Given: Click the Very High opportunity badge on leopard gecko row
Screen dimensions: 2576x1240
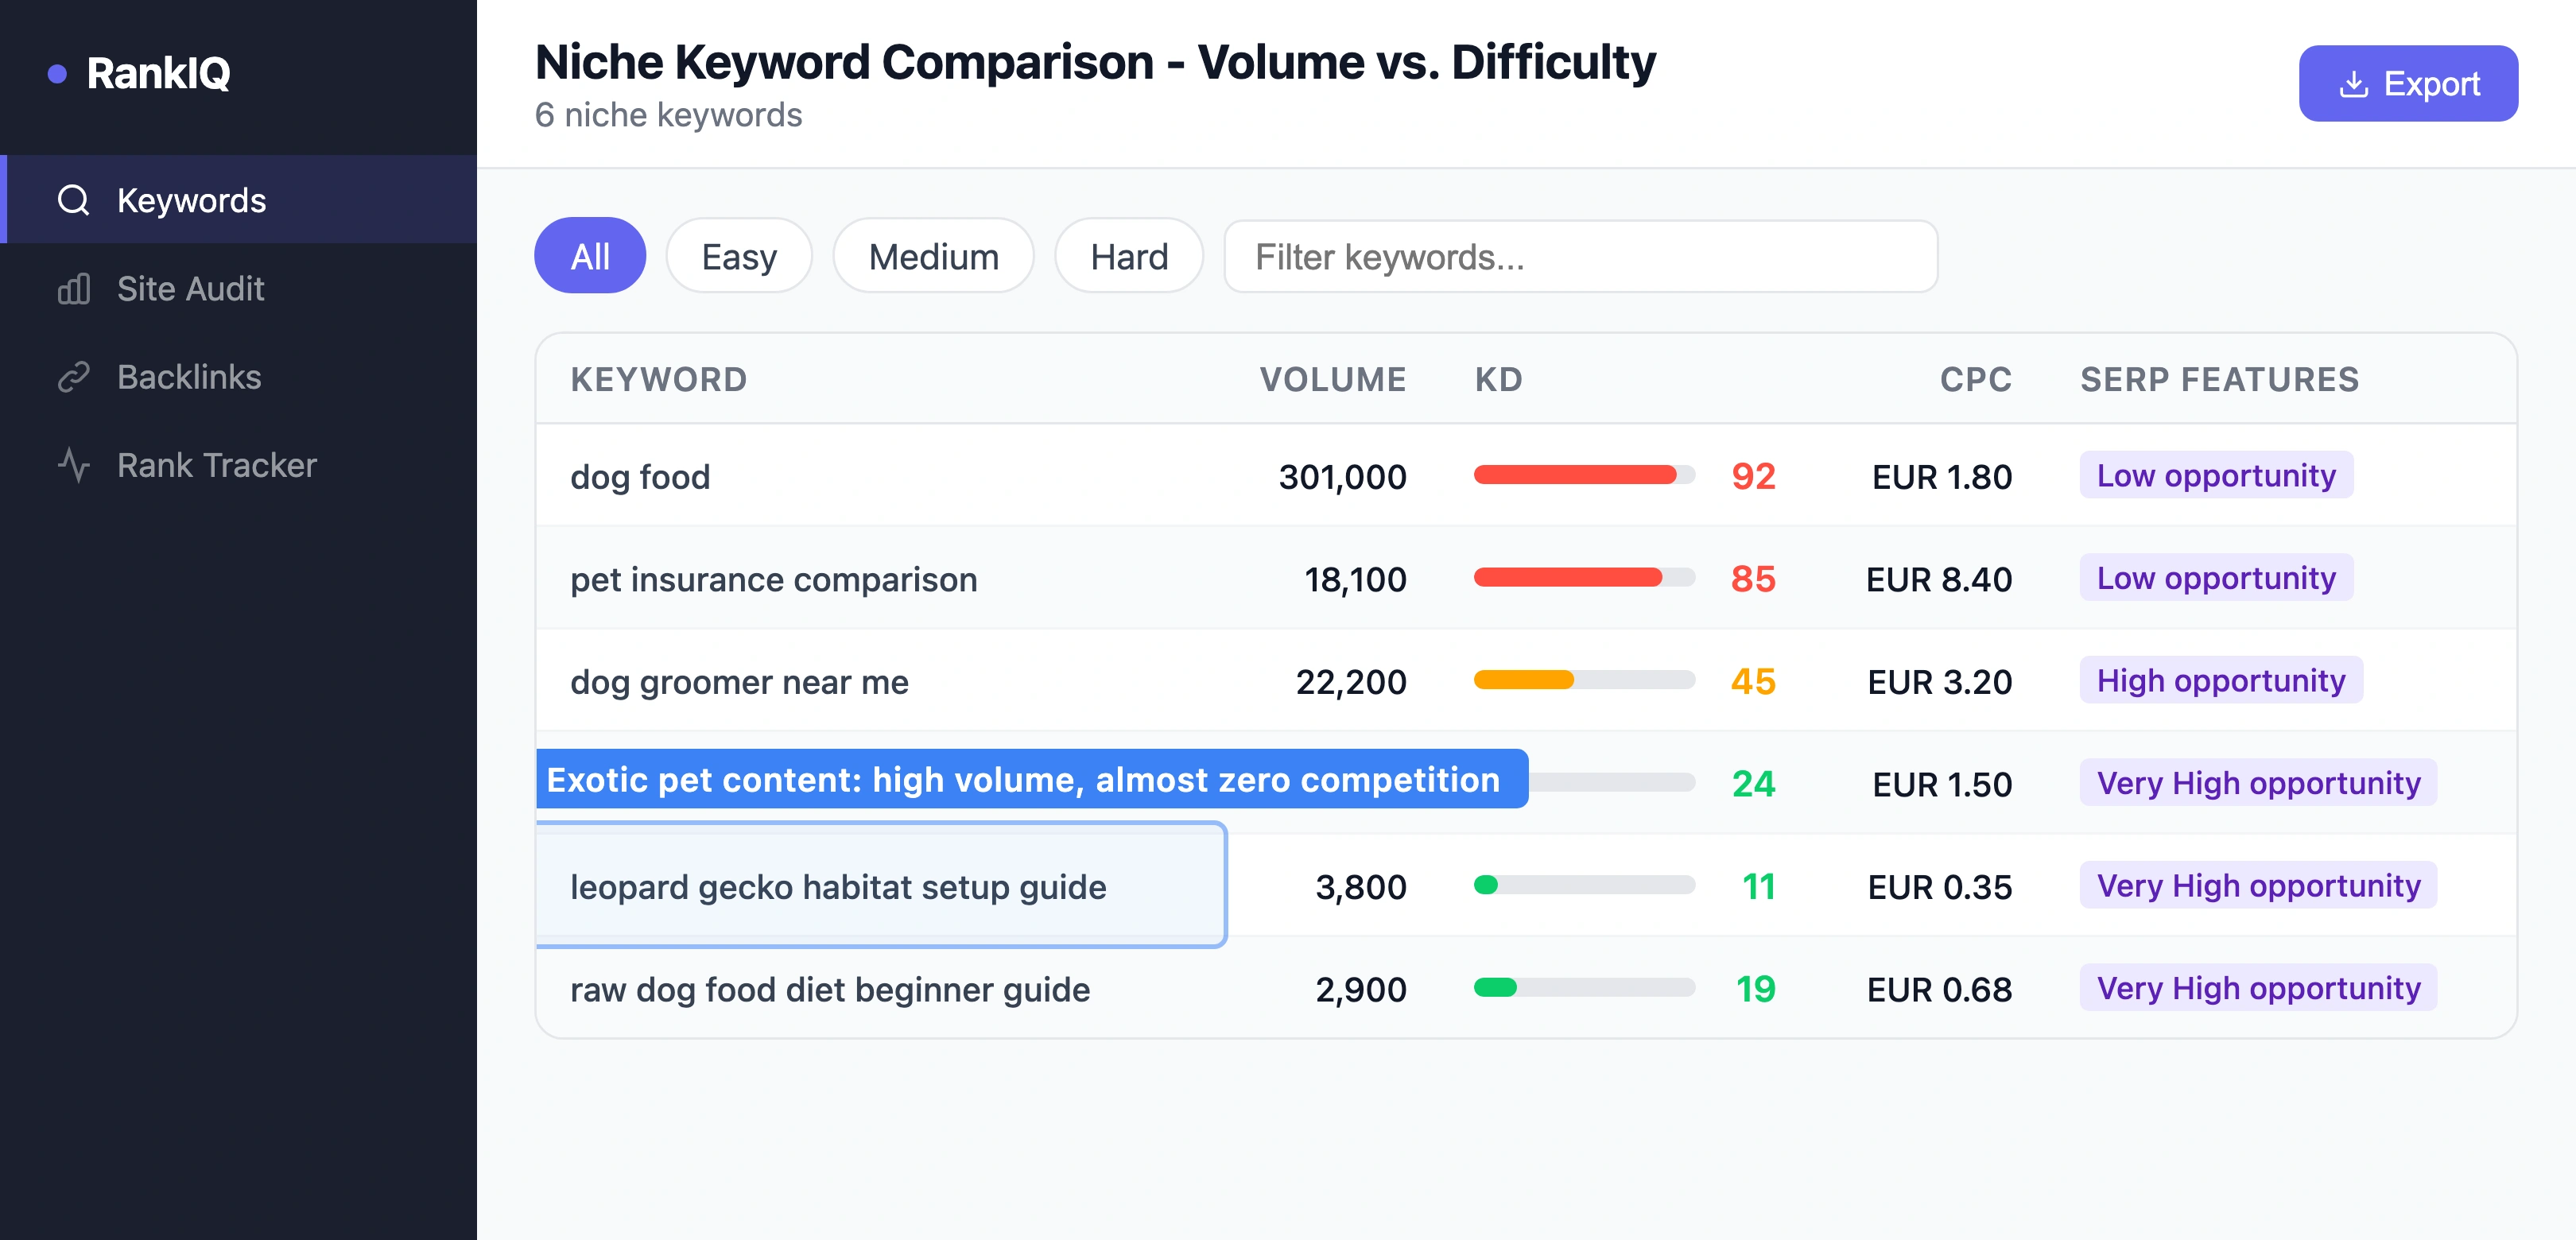Looking at the screenshot, I should (x=2257, y=886).
